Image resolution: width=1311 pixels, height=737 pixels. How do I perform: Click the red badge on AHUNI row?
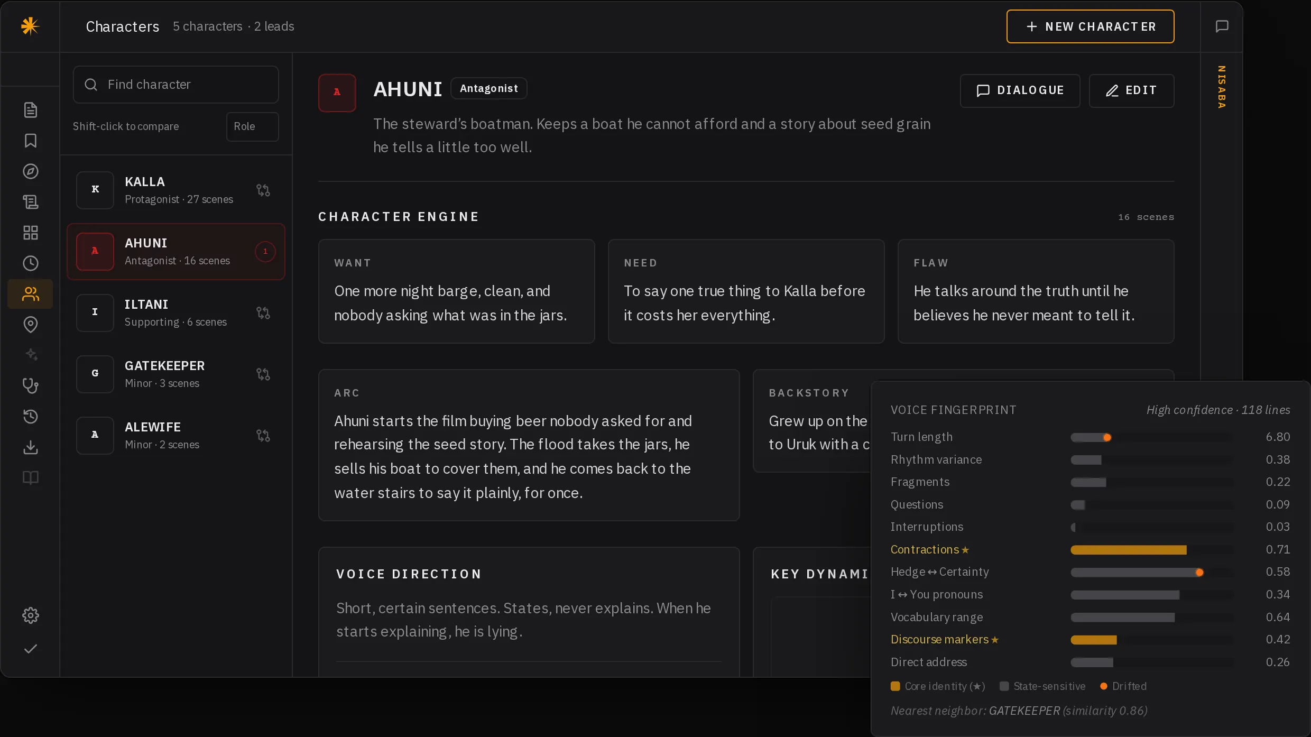tap(265, 251)
